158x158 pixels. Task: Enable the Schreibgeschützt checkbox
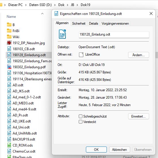tap(80, 116)
